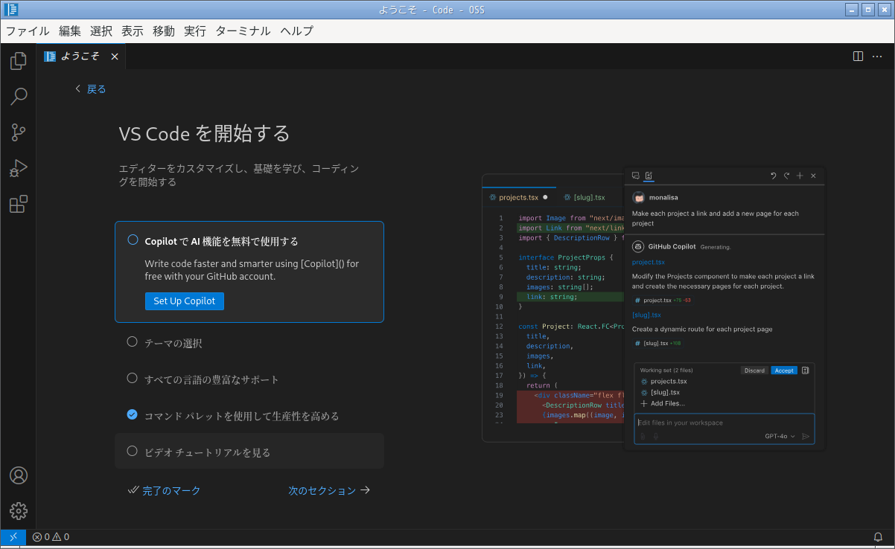Check the ビデオ チュートリアルを見る circle
The image size is (895, 549).
click(x=133, y=451)
